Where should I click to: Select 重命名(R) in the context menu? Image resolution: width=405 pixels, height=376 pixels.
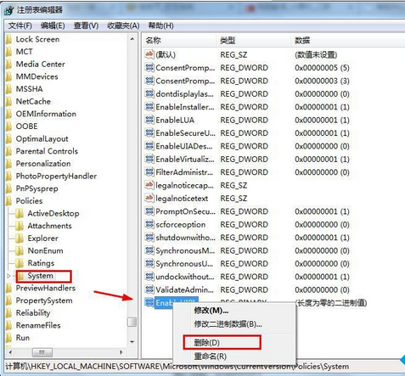pos(210,356)
